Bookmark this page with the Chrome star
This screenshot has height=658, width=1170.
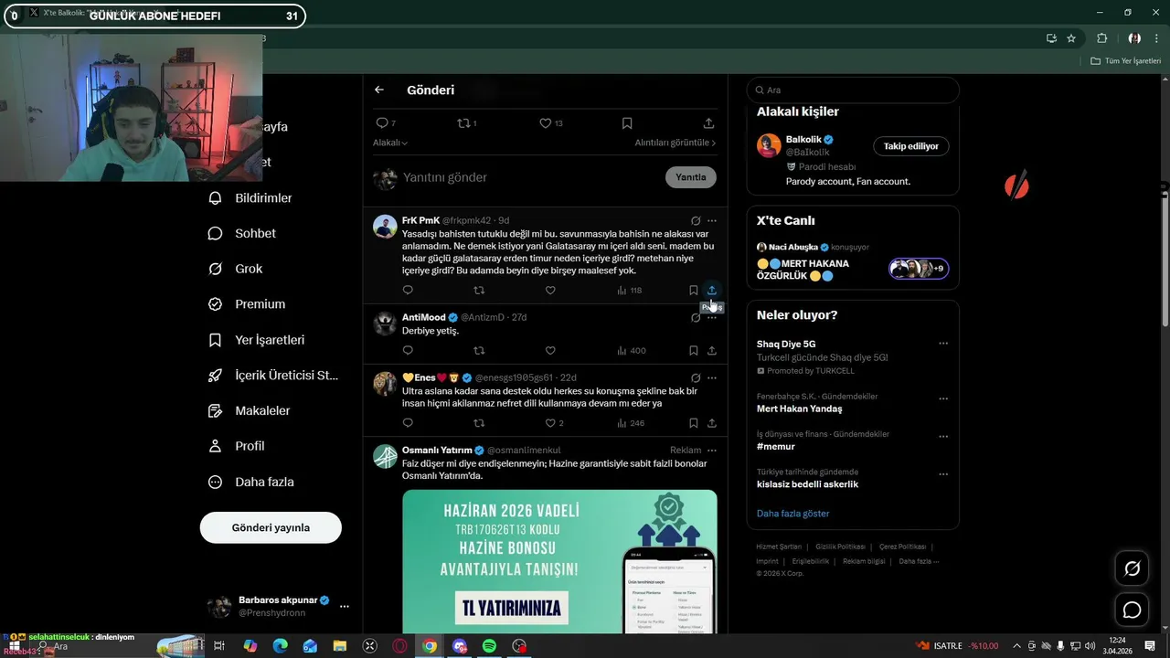1071,38
